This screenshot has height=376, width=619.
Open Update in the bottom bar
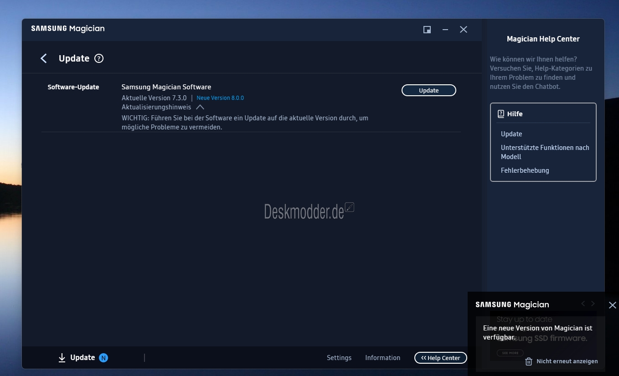pos(83,358)
